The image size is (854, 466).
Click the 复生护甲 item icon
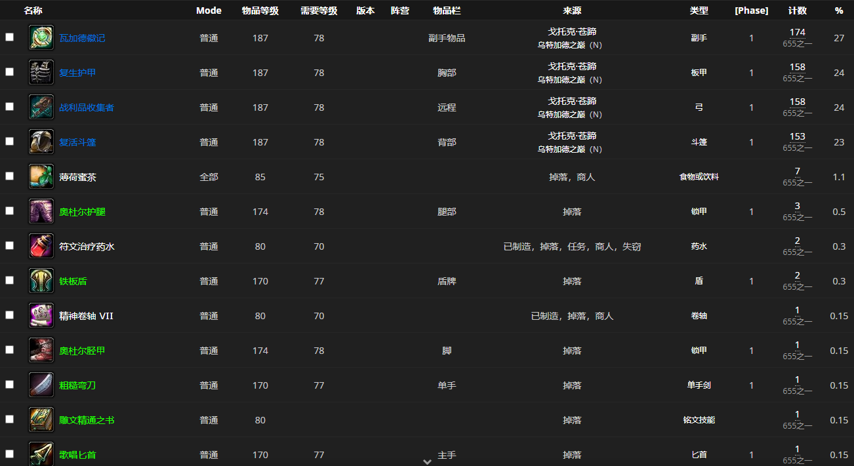click(41, 72)
